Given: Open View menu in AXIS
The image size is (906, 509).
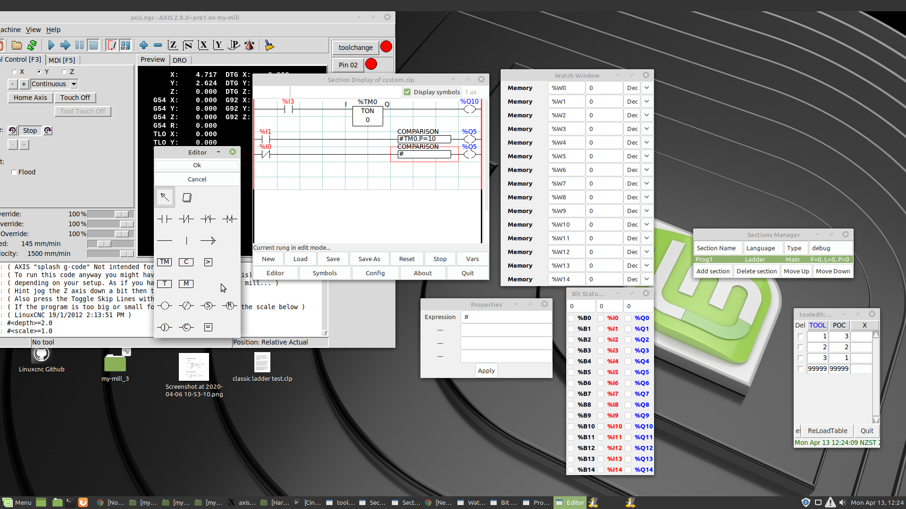Looking at the screenshot, I should (33, 30).
